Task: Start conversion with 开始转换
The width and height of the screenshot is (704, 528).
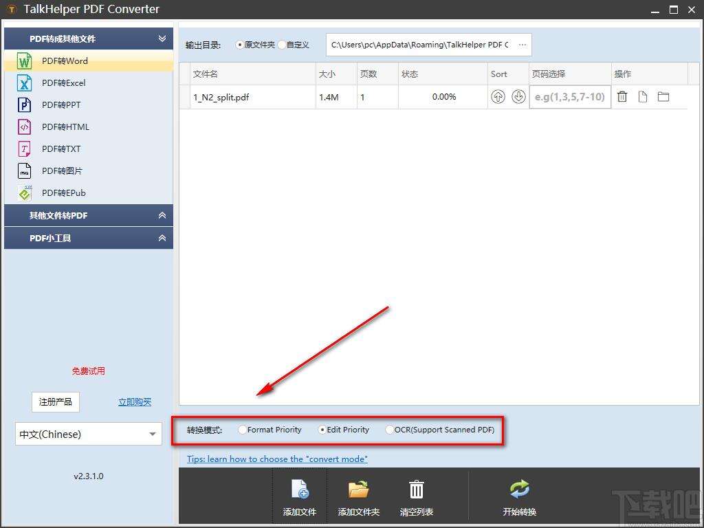Action: [x=520, y=489]
